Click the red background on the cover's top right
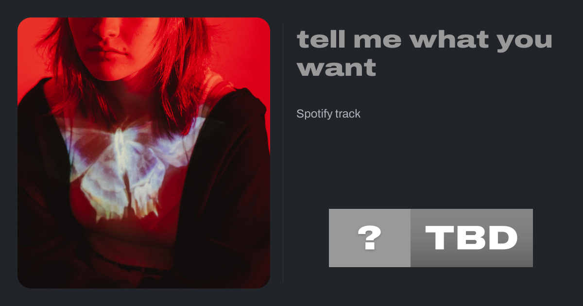Viewport: 583px width, 306px height. 243,49
